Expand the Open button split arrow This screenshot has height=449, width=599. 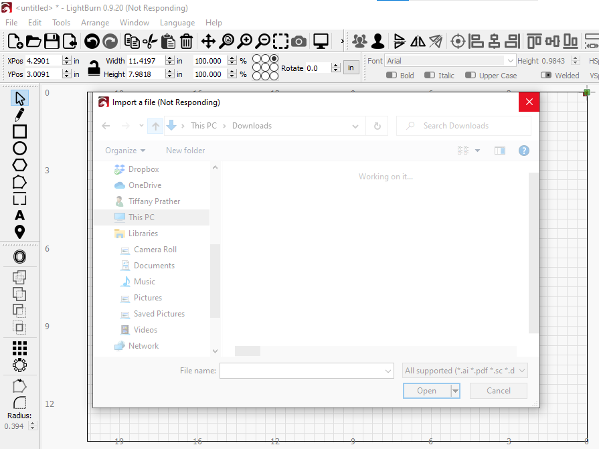click(454, 391)
